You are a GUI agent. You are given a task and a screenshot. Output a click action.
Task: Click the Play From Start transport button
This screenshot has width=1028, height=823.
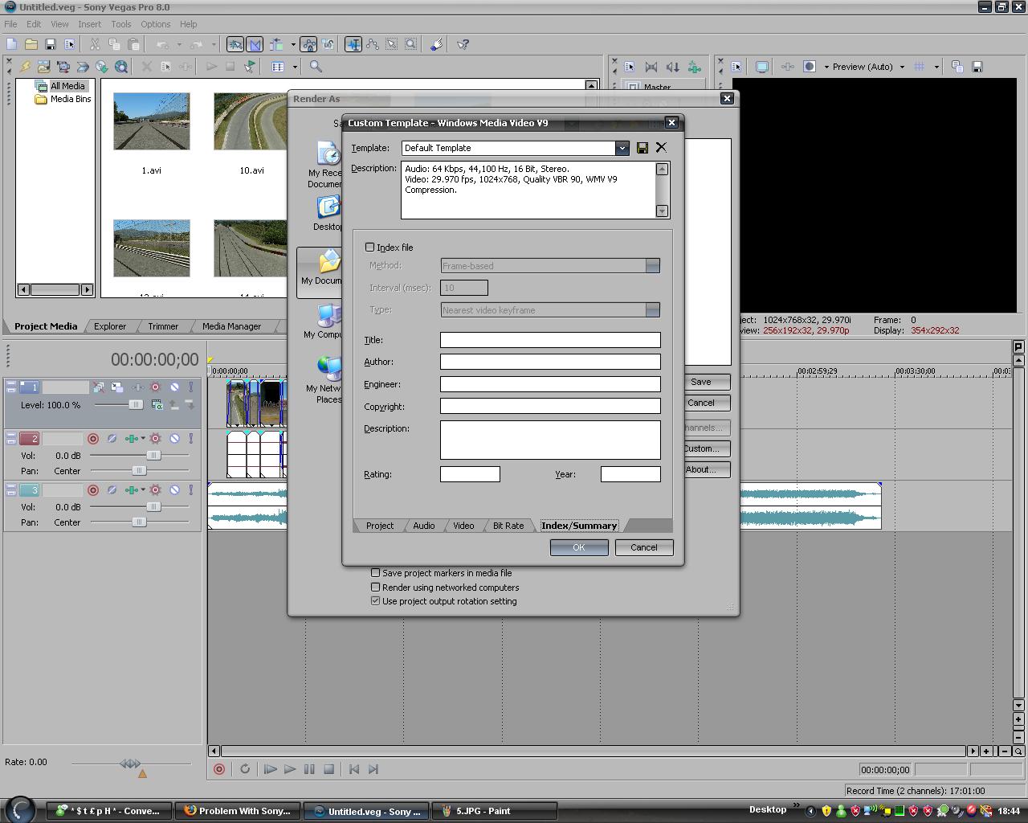coord(270,769)
